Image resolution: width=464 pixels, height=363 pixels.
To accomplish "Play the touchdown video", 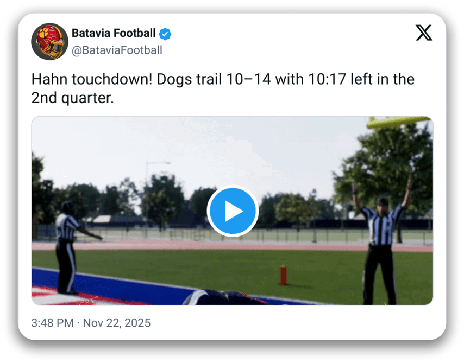I will [232, 211].
